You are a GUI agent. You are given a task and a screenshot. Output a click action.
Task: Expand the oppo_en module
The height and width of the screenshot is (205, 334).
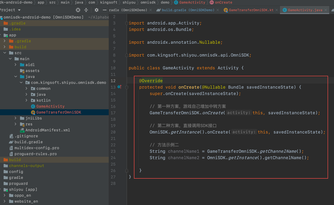(x=5, y=195)
